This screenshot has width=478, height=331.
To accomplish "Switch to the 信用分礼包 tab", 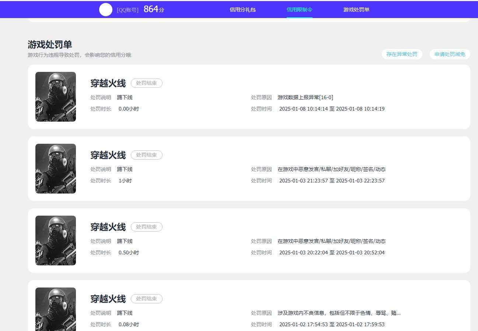I will [x=243, y=10].
